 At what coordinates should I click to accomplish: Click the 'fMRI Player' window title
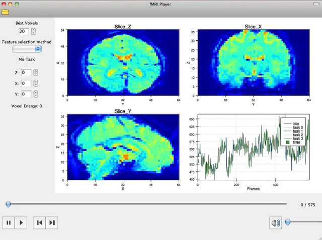(x=160, y=4)
